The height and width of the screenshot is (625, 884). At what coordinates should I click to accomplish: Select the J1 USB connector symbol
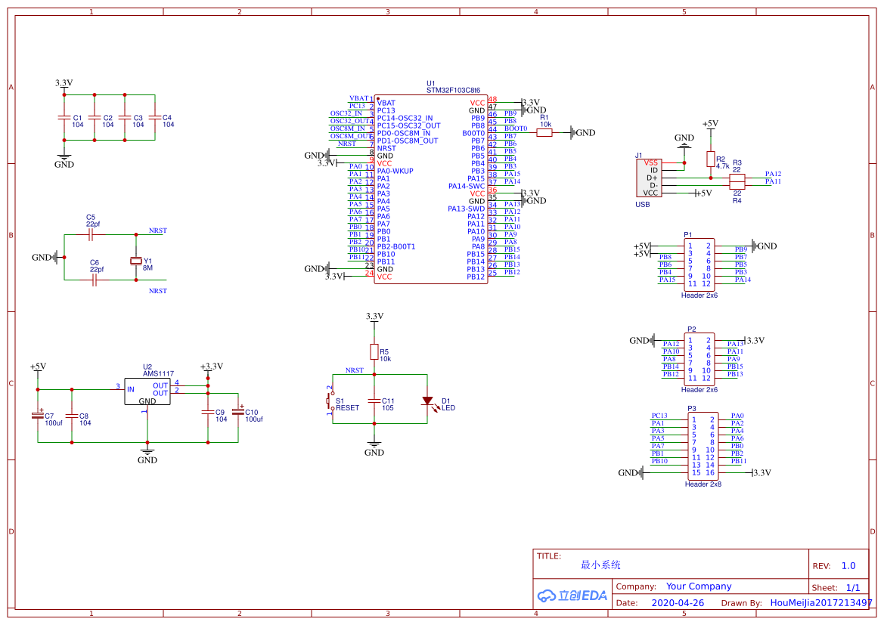pos(649,178)
